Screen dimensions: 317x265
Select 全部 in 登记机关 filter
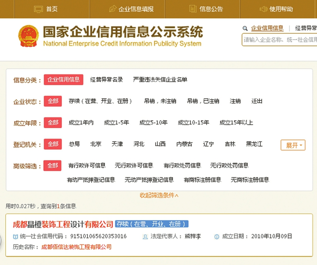(x=53, y=144)
